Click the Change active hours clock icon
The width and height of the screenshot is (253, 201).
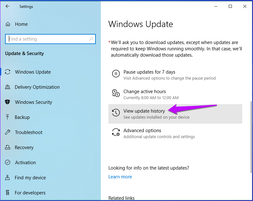[116, 93]
